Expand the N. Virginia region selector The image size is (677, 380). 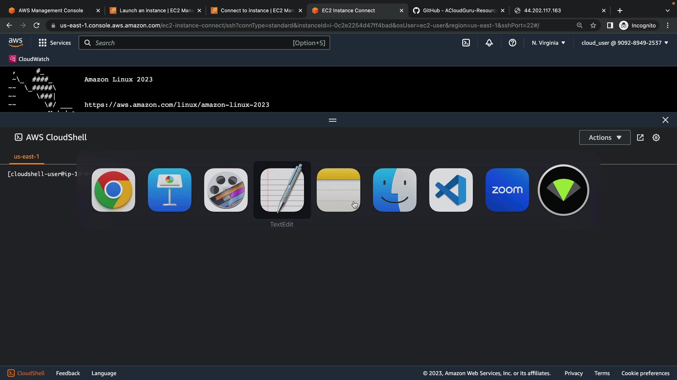click(x=548, y=43)
